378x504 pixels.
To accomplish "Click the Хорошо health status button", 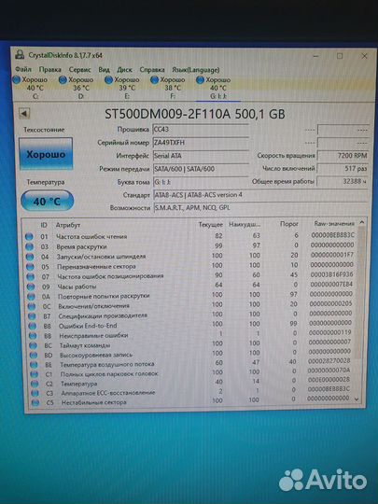I will point(46,154).
